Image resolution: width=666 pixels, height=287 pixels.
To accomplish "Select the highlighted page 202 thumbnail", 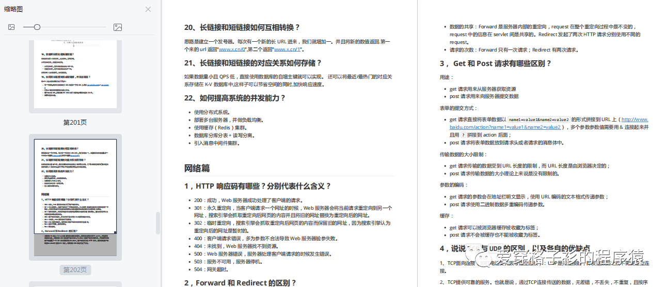I will [75, 197].
